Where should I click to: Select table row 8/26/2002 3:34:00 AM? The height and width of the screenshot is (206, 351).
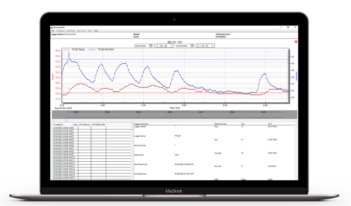pyautogui.click(x=92, y=169)
